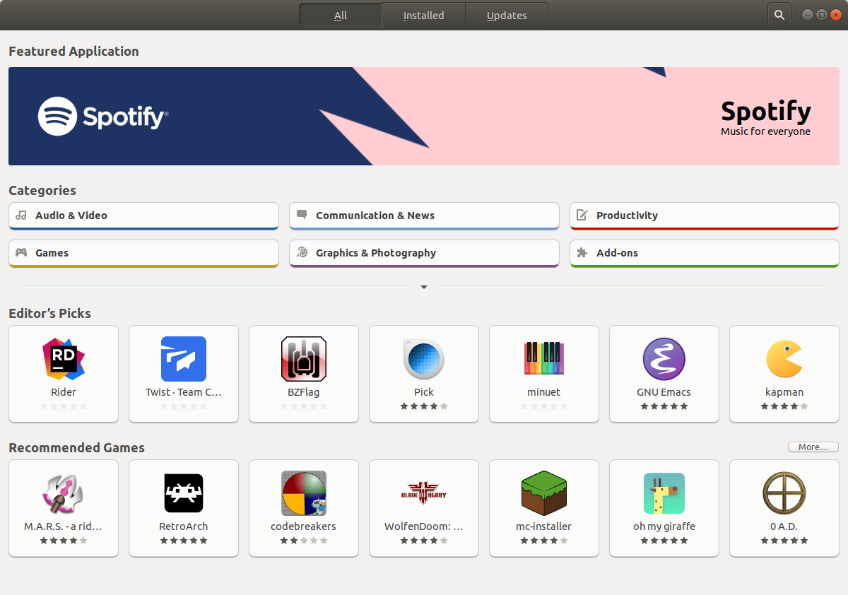
Task: Click the star rating under GNU Emacs
Action: click(x=664, y=406)
